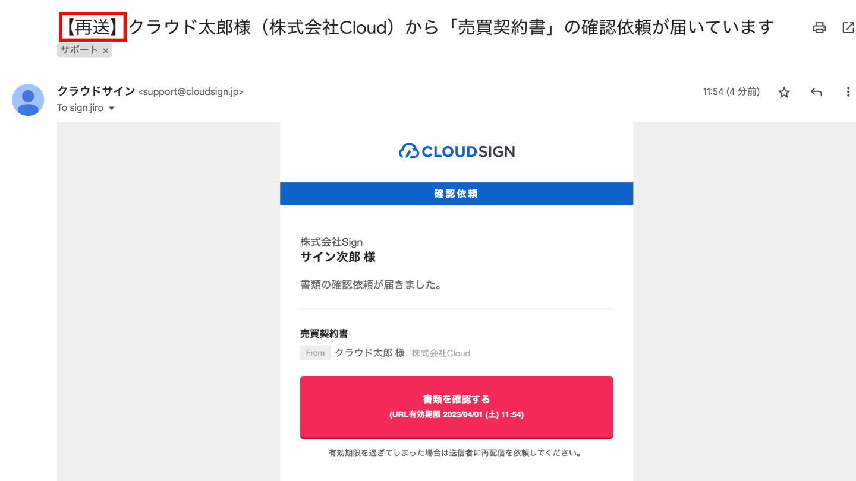Open the email in a new window

click(x=848, y=27)
